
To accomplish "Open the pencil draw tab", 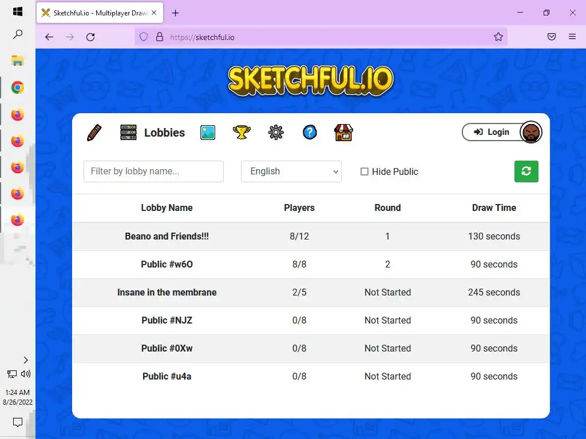I will coord(94,133).
